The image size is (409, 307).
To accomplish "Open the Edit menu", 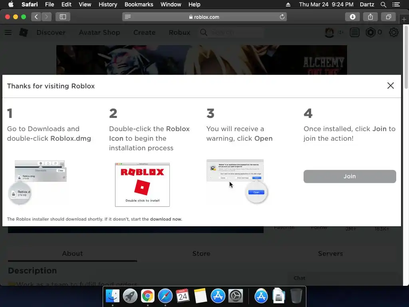I will click(x=66, y=4).
